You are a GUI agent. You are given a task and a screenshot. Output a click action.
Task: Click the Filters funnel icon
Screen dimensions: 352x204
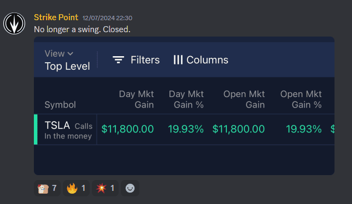coord(118,60)
